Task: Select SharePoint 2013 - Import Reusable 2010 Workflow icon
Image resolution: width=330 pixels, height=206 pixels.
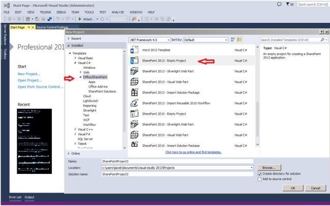Action: click(134, 103)
